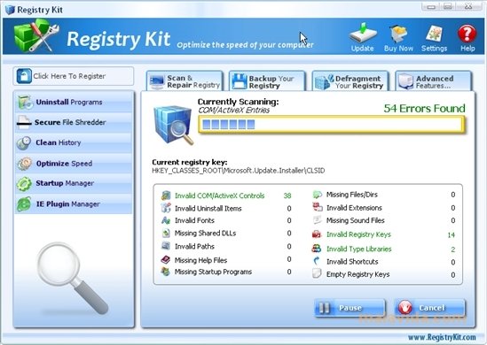
Task: Click the 'Invalid Registry Keys' label
Action: coord(358,234)
